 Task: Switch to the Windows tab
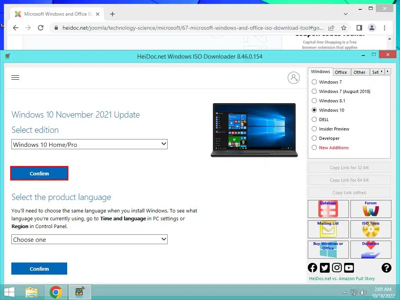tap(320, 72)
